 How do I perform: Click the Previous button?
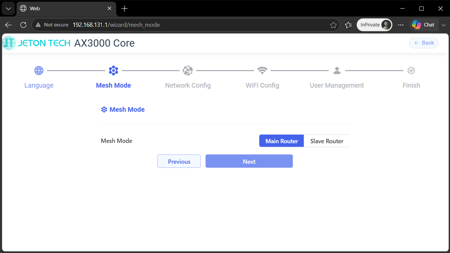point(179,161)
